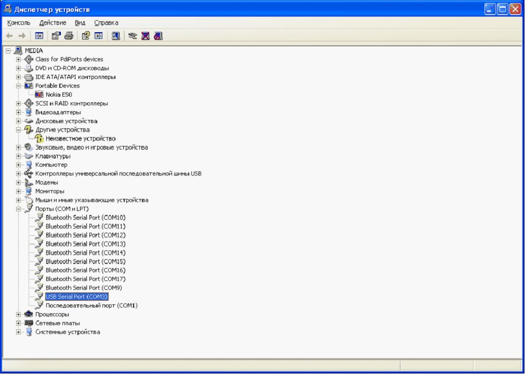Open the Консоль menu

pyautogui.click(x=19, y=23)
